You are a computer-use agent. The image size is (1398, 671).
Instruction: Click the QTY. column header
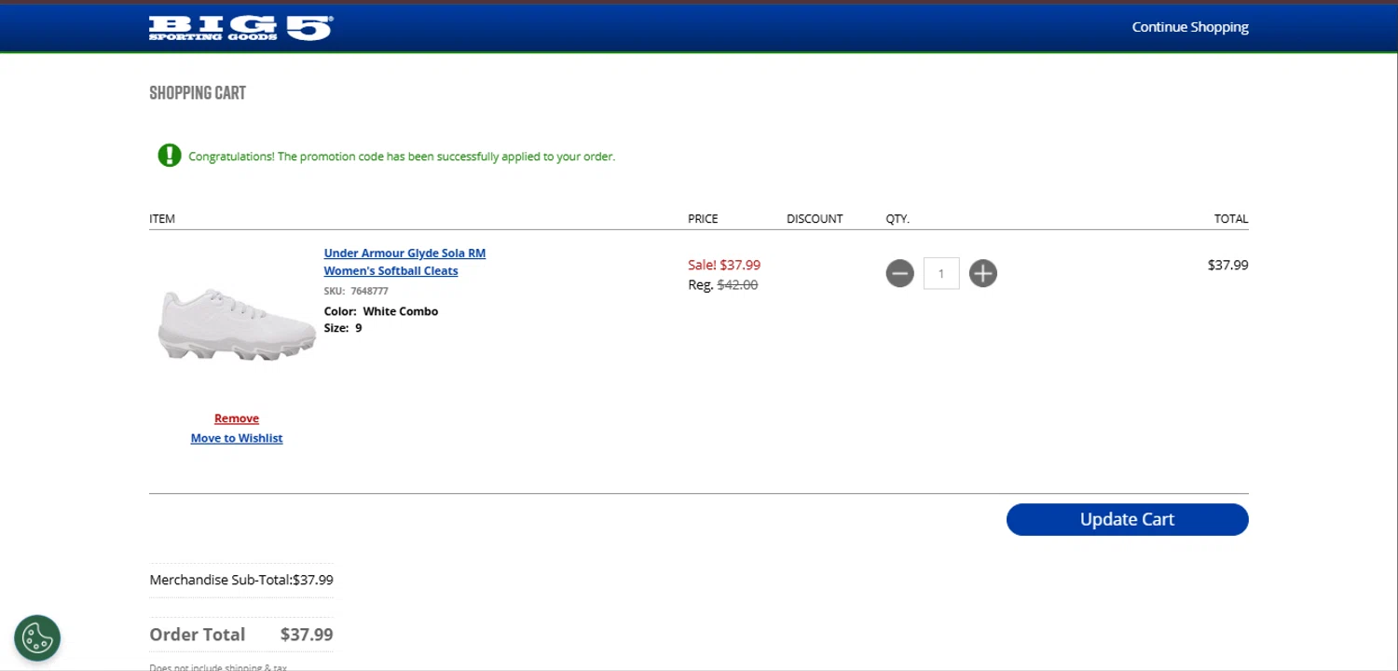click(x=898, y=219)
